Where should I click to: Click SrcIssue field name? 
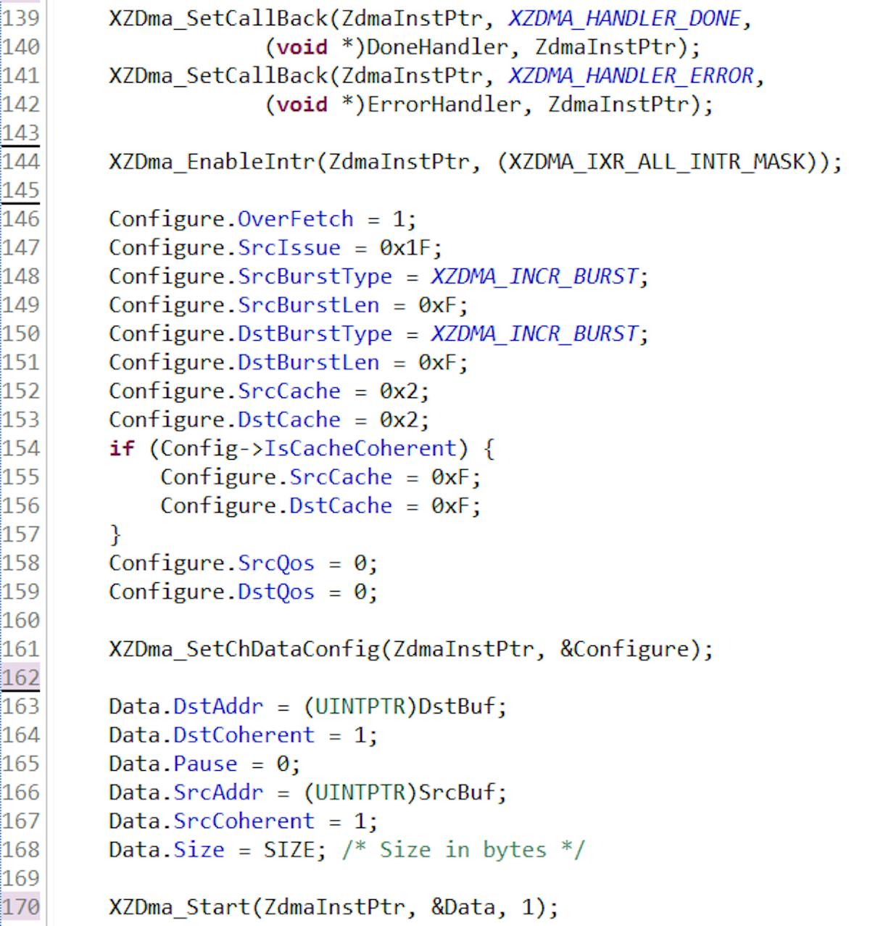click(x=289, y=247)
